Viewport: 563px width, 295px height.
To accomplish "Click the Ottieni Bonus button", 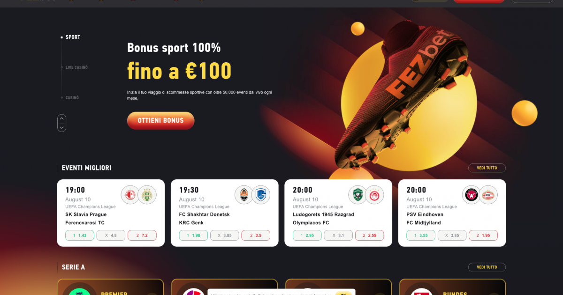I will tap(160, 121).
